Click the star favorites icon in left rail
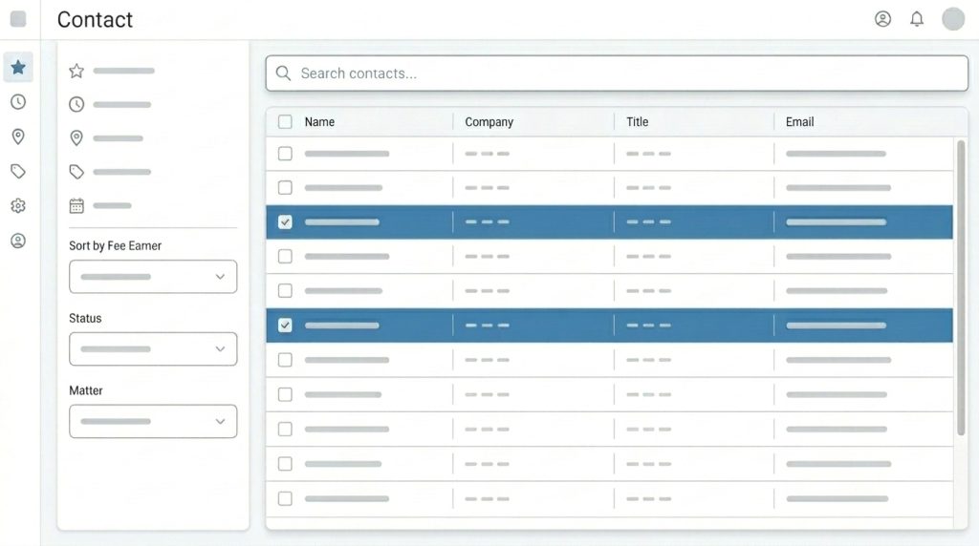Viewport: 979px width, 546px height. [18, 68]
